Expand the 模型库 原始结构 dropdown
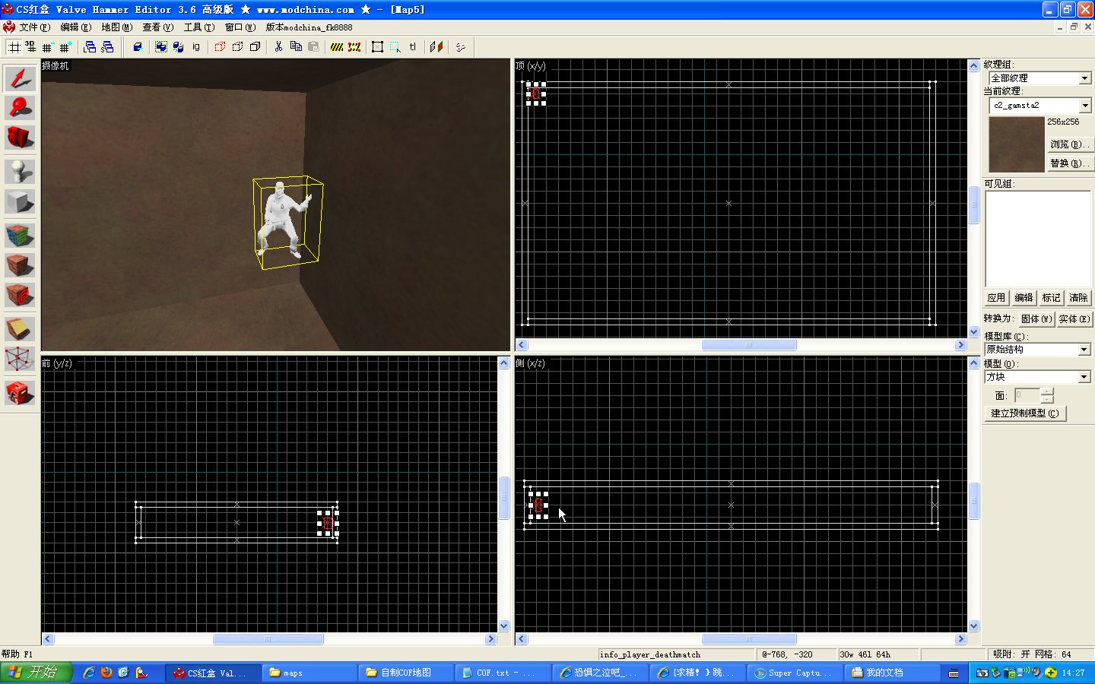Viewport: 1095px width, 684px height. click(x=1084, y=350)
